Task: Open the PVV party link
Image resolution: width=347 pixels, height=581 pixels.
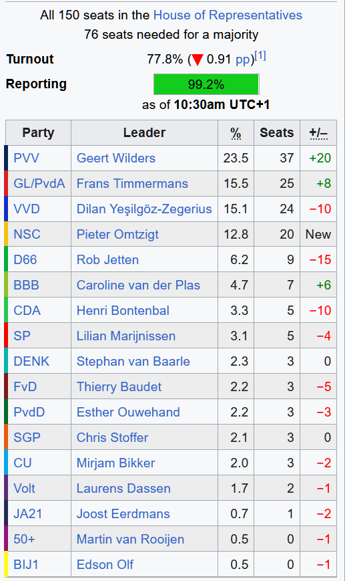Action: pyautogui.click(x=26, y=158)
